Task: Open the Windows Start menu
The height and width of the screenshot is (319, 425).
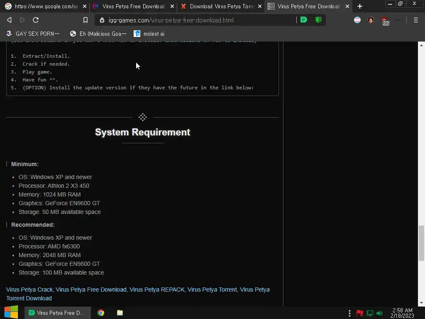Action: 11,312
